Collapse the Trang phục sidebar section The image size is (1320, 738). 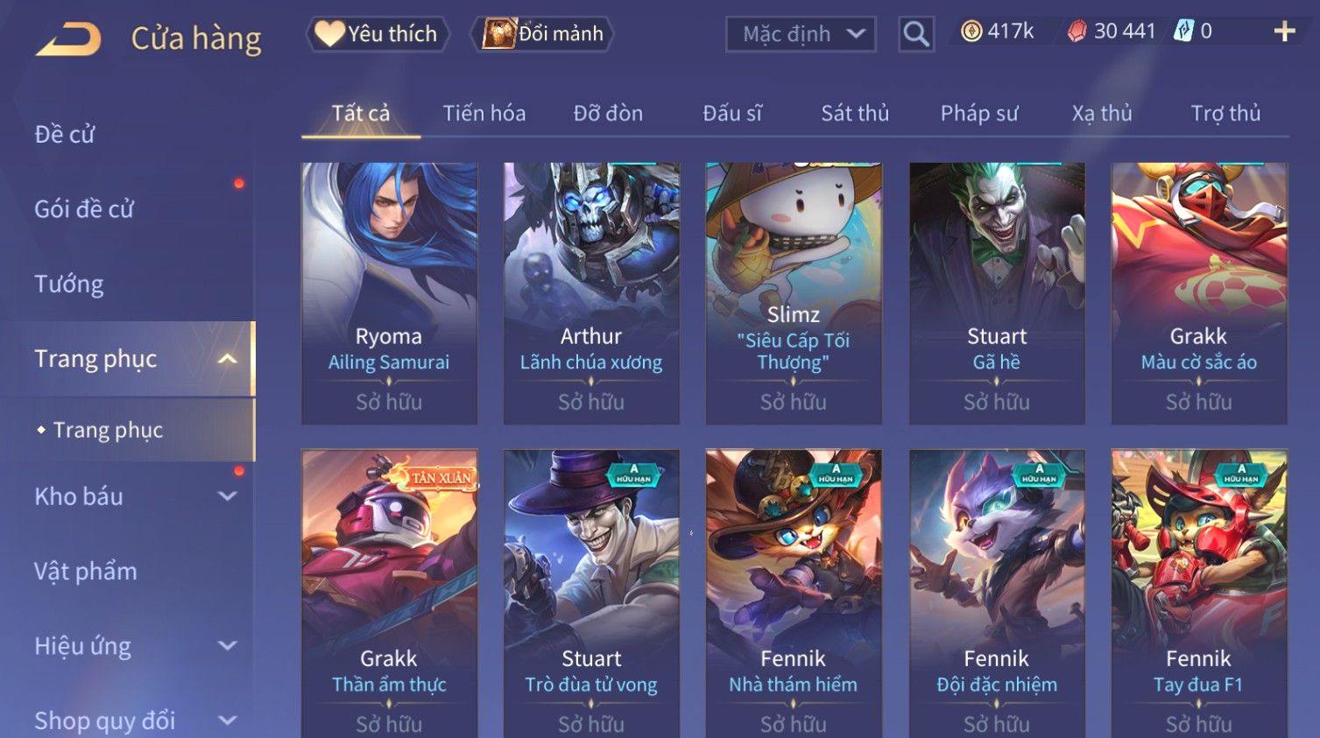228,359
